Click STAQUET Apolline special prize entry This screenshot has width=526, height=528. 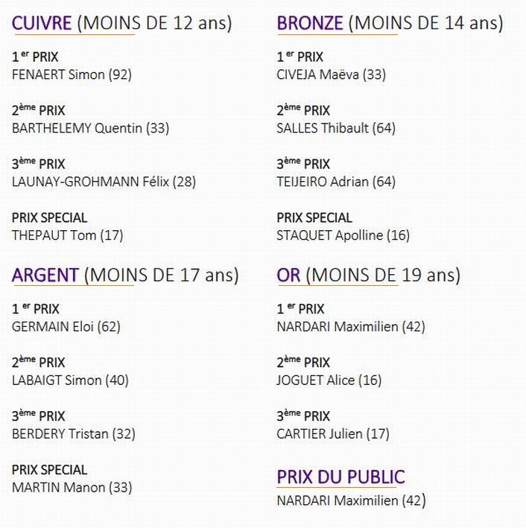343,235
